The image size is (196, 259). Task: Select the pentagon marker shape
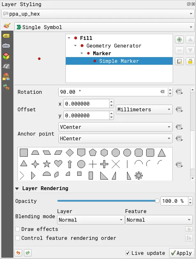(93, 152)
